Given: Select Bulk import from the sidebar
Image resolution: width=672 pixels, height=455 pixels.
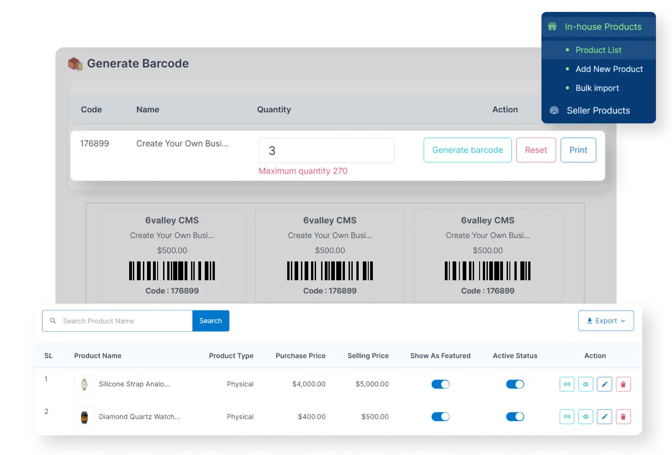Looking at the screenshot, I should (x=597, y=88).
